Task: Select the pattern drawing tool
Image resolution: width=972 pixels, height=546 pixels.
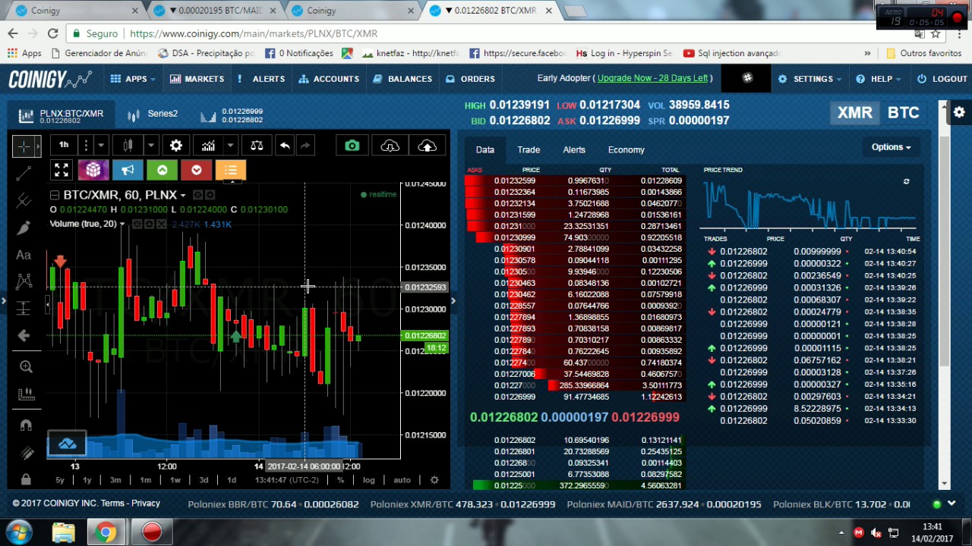Action: point(24,281)
